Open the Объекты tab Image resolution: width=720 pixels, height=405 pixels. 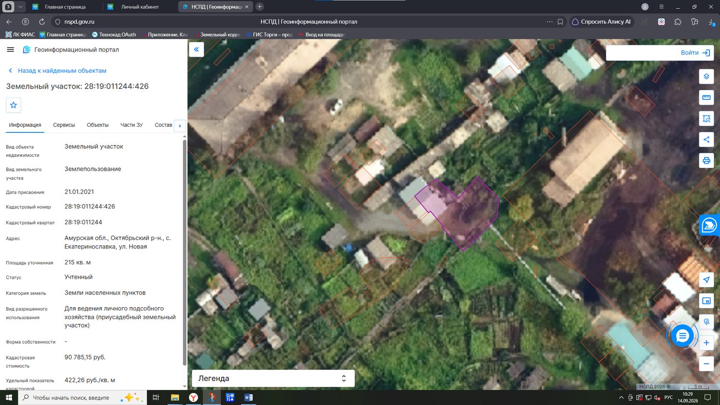tap(97, 125)
